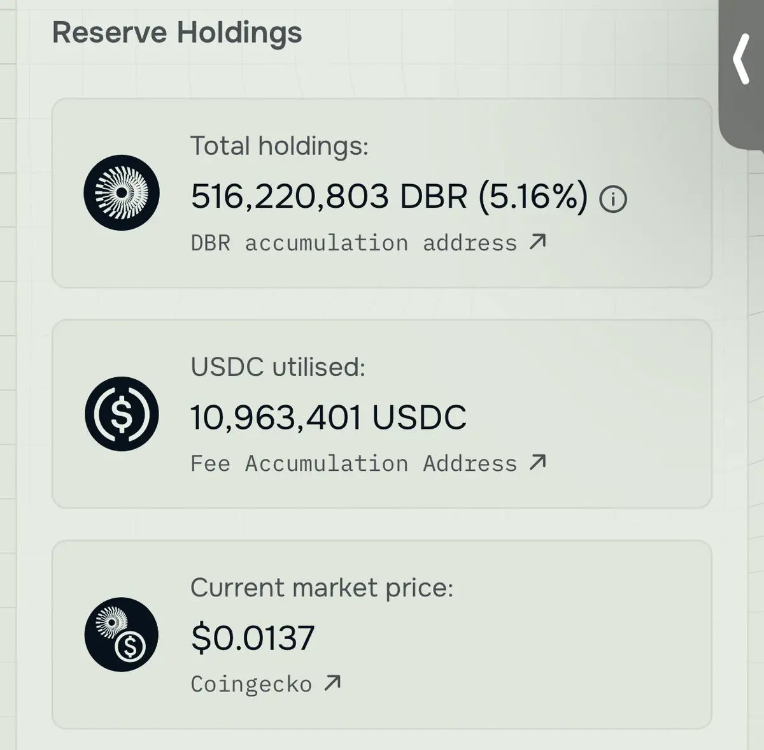764x750 pixels.
Task: Open the Fee Accumulation Address link
Action: 353,463
